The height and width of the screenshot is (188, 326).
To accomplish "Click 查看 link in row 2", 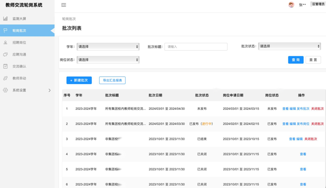I will click(285, 124).
